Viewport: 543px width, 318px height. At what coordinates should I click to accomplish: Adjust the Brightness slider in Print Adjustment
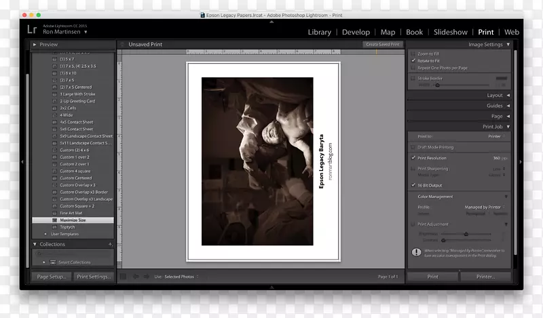coord(466,233)
